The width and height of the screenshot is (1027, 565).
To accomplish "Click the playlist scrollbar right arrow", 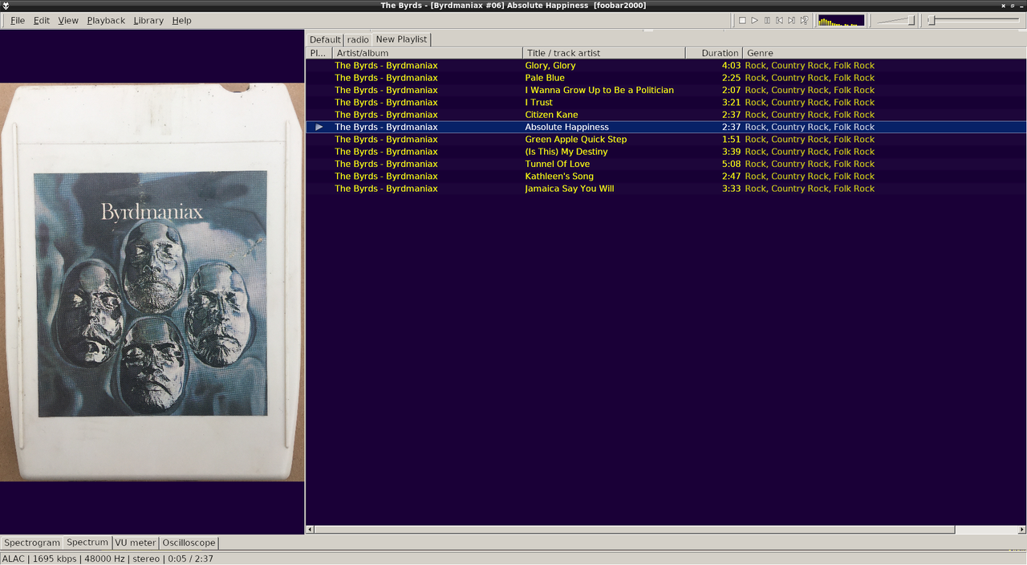I will pos(1022,530).
